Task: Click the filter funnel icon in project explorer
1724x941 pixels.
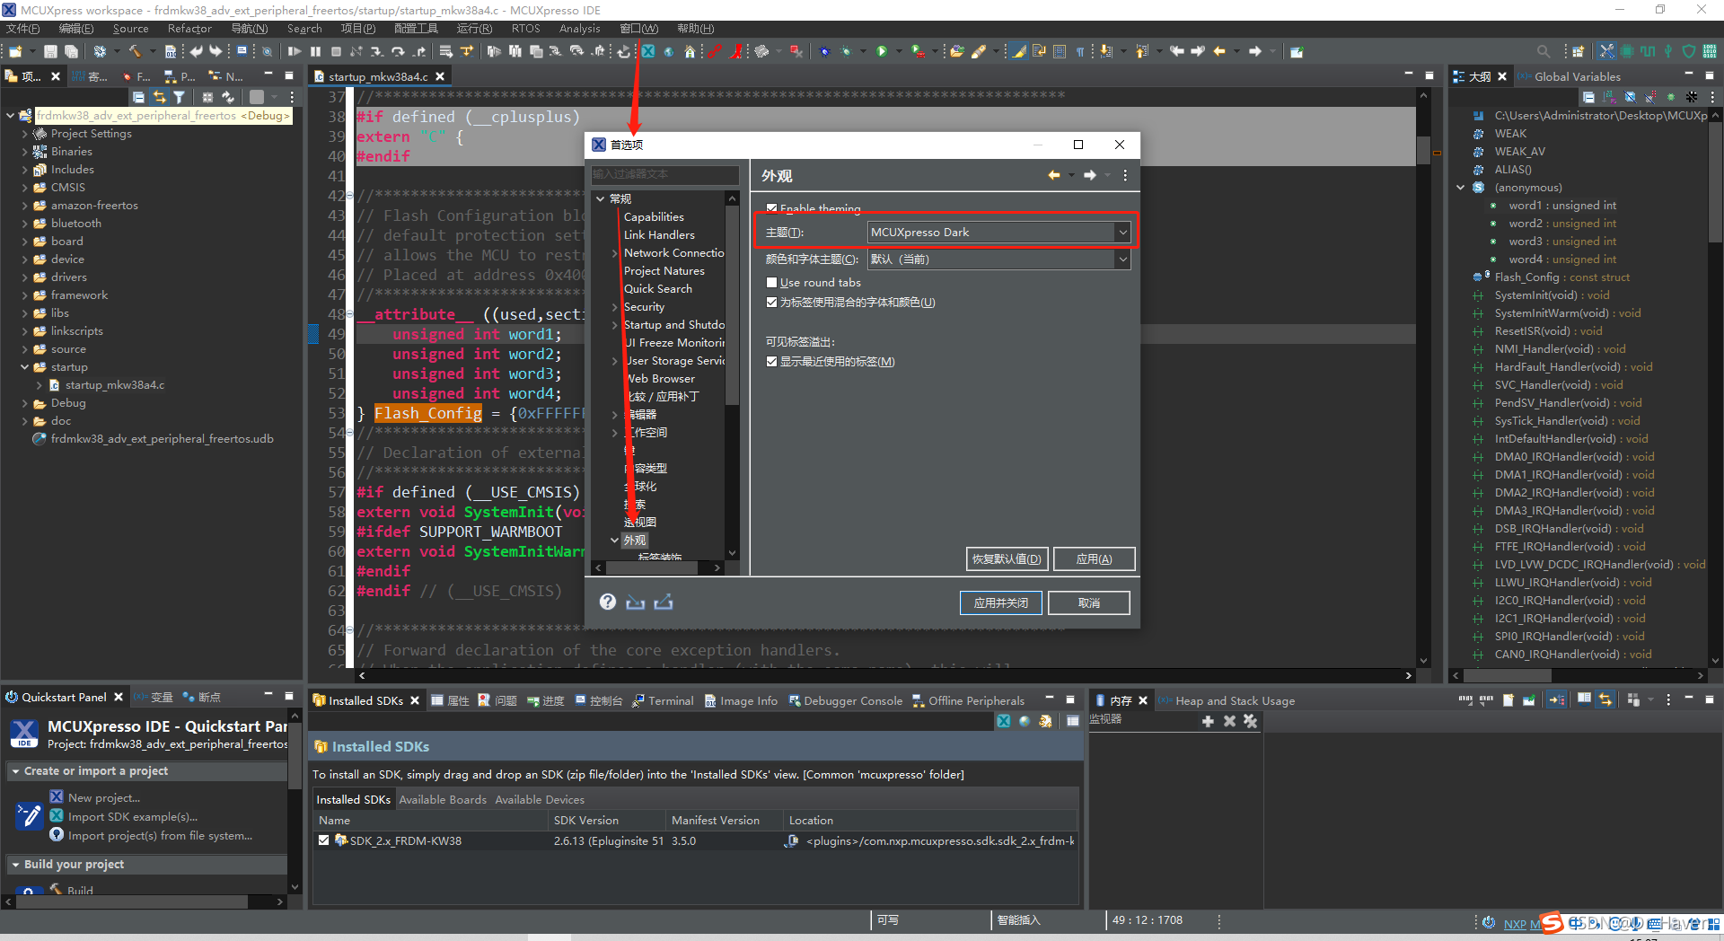Action: click(179, 97)
